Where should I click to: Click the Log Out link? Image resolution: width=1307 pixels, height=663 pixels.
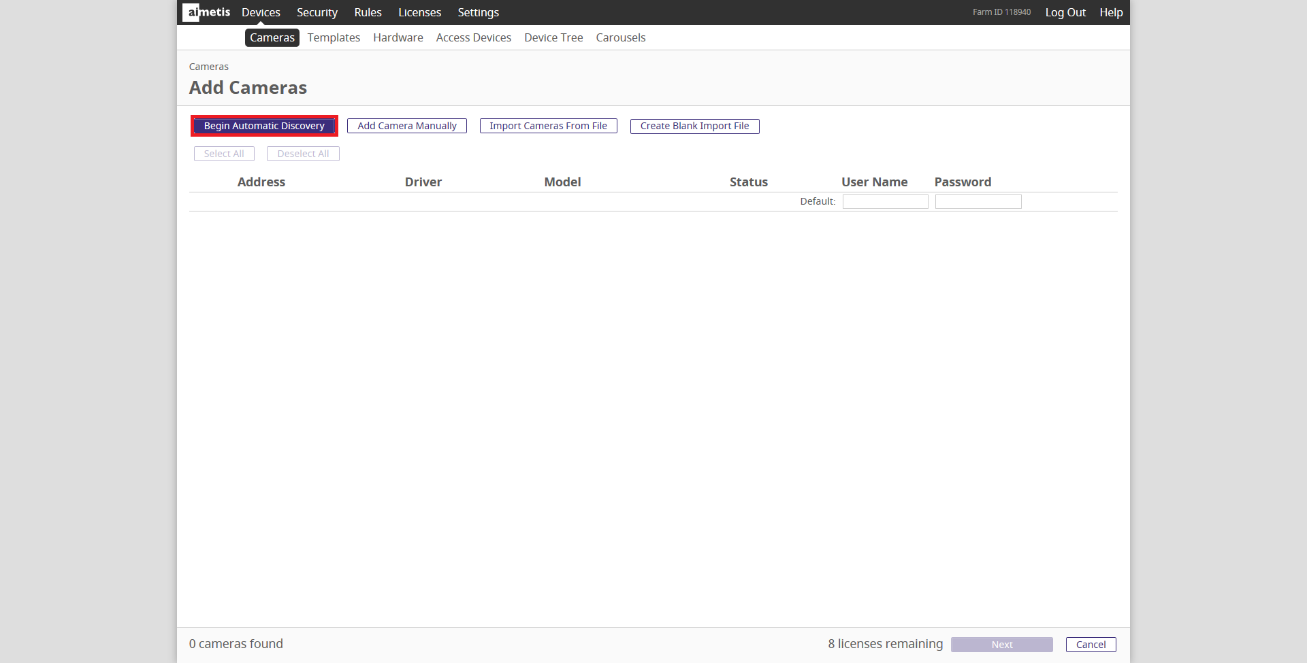[1065, 12]
